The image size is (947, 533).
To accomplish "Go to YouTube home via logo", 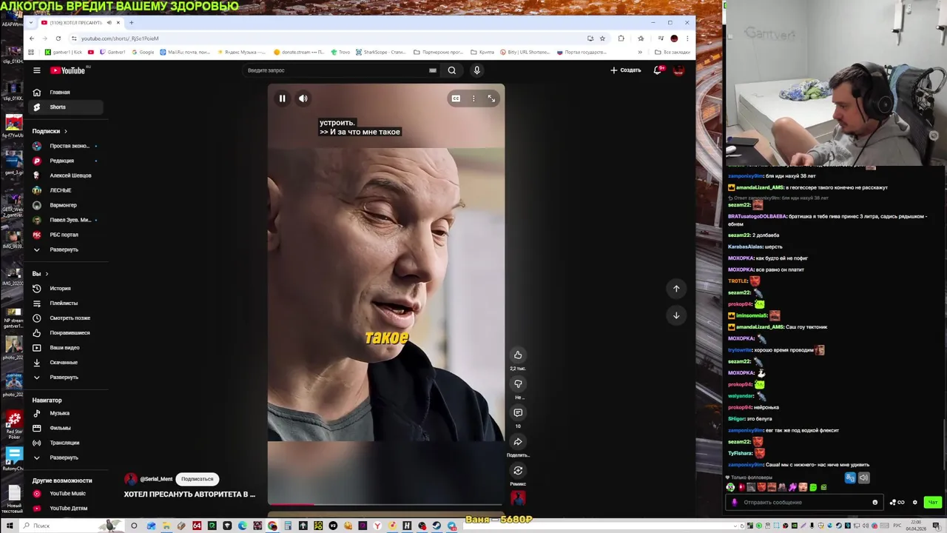I will click(68, 70).
